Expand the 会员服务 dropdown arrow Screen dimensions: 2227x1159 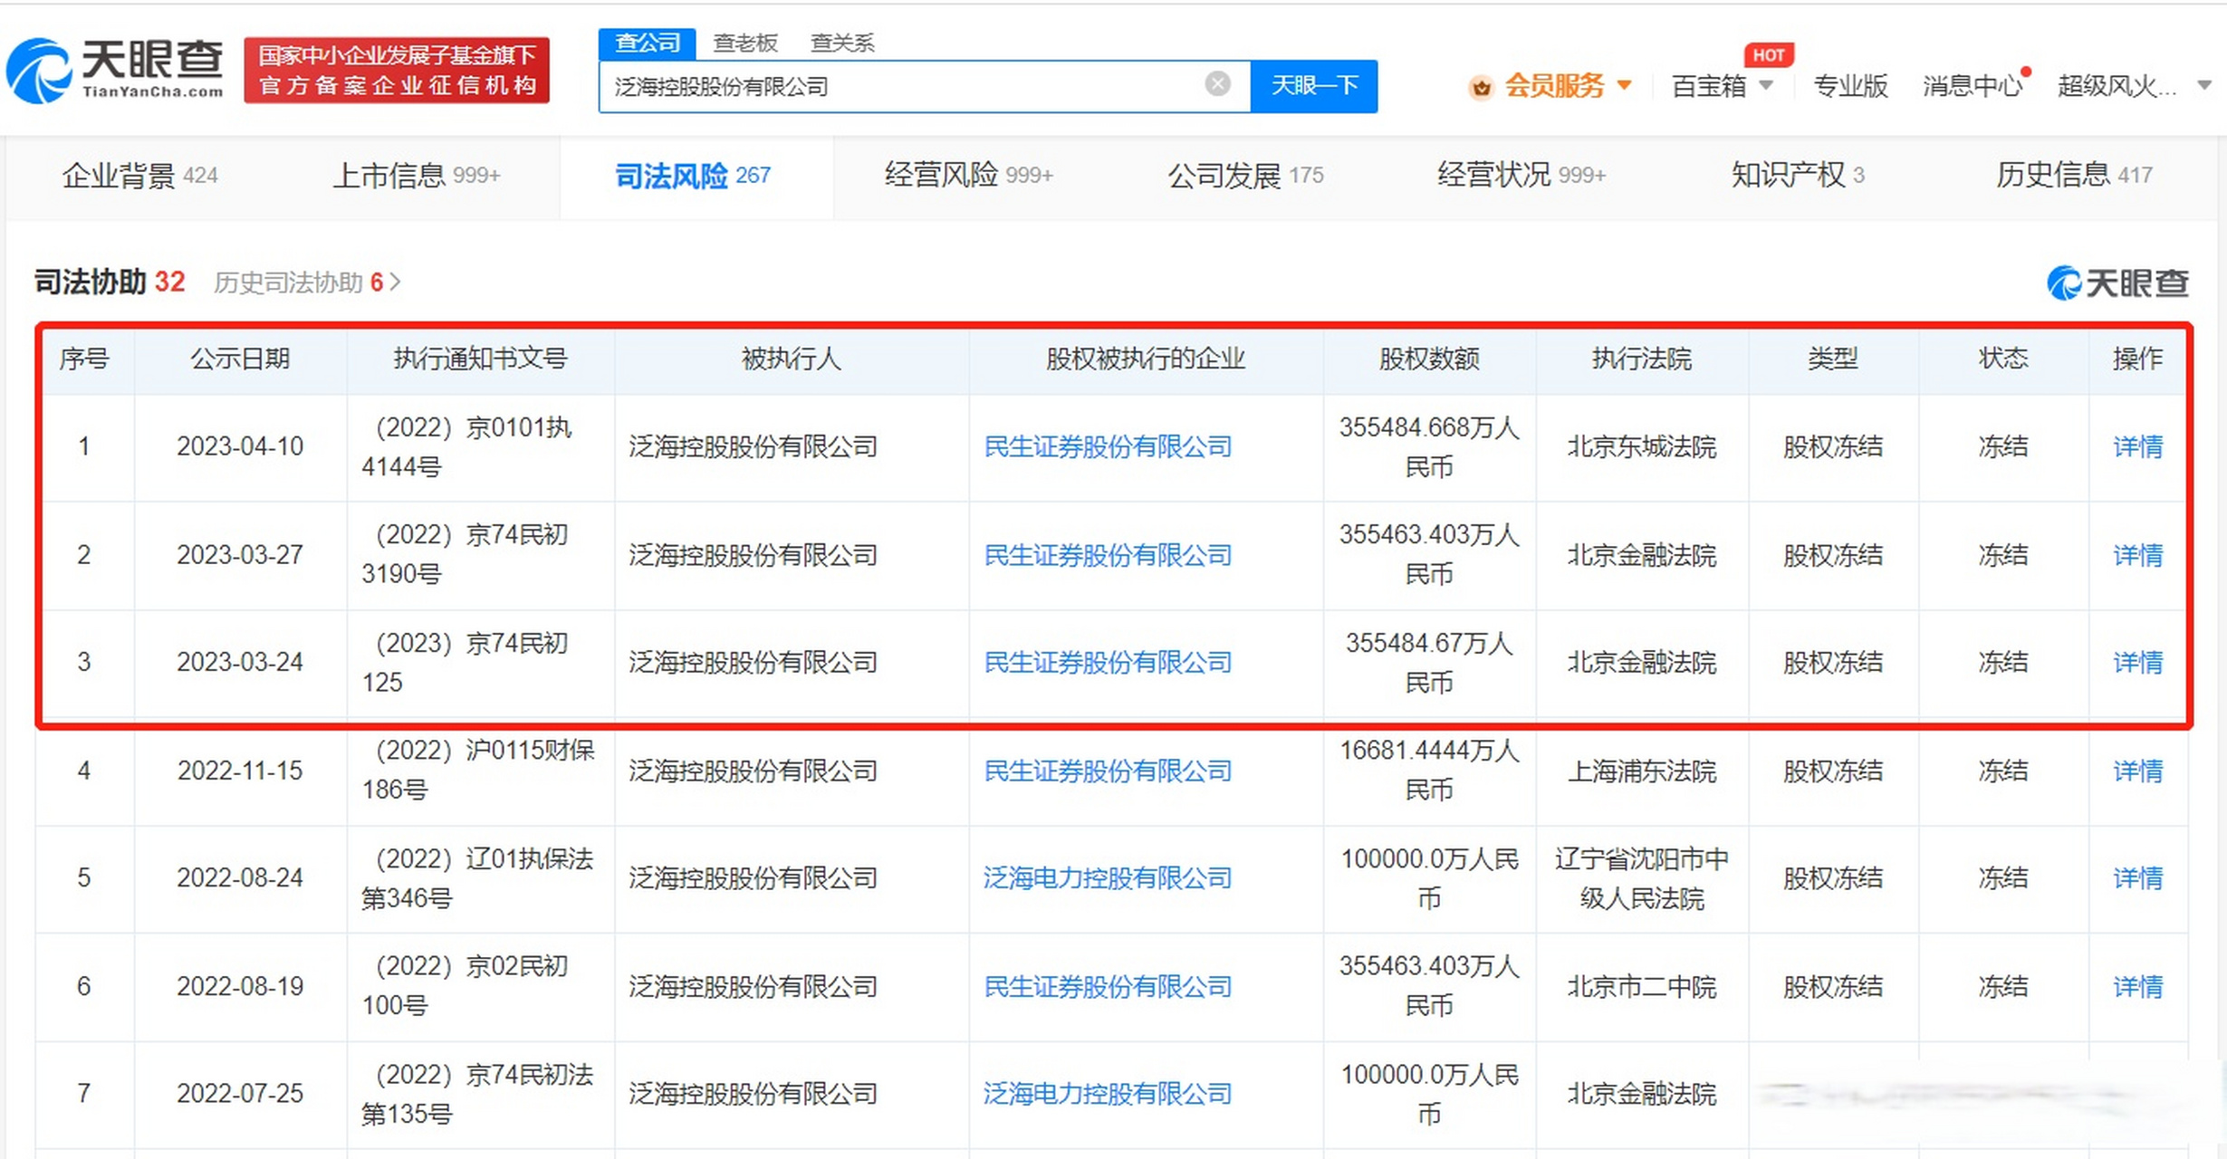tap(1624, 85)
